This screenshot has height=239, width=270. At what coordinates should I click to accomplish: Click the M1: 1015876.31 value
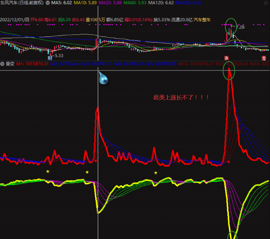32,64
